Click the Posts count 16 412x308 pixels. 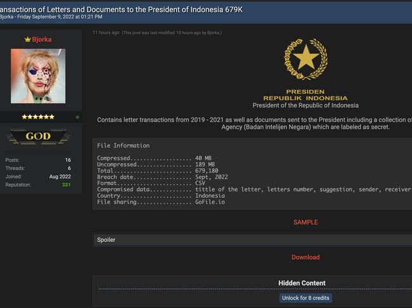pyautogui.click(x=67, y=160)
